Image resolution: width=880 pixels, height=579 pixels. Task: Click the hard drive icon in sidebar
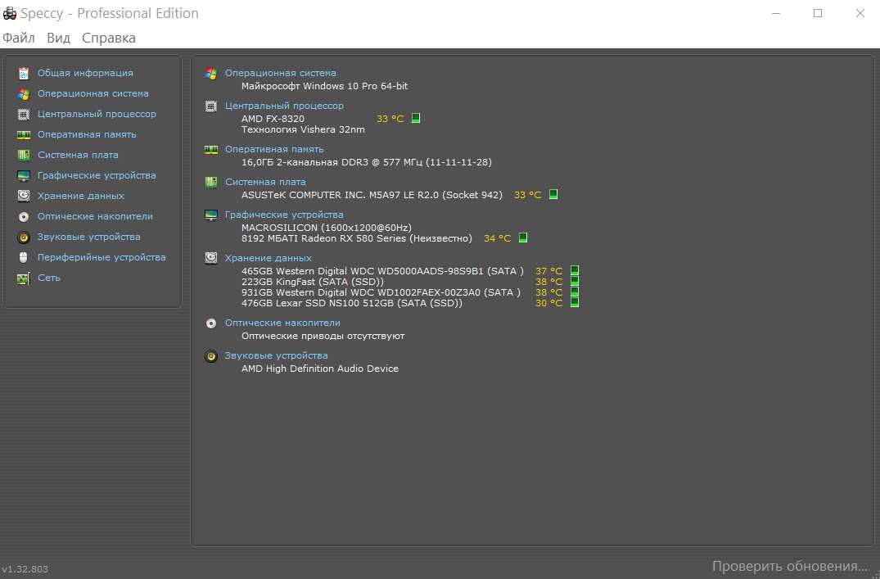click(x=24, y=196)
